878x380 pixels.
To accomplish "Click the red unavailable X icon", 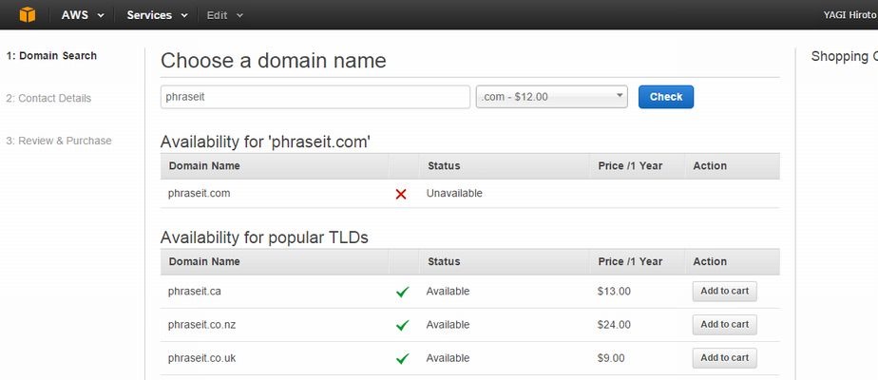I will [x=401, y=194].
